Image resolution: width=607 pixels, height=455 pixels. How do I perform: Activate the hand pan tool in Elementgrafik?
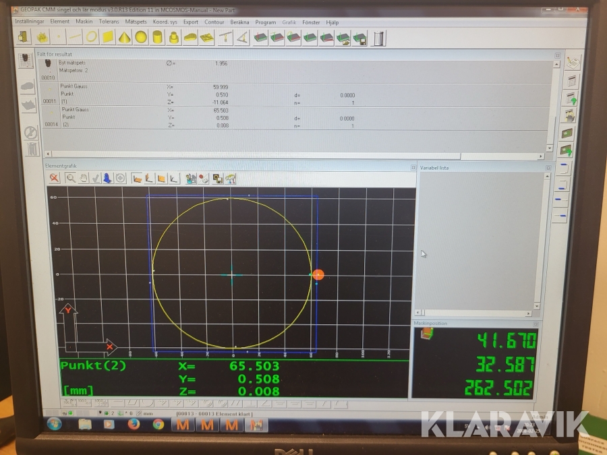84,178
